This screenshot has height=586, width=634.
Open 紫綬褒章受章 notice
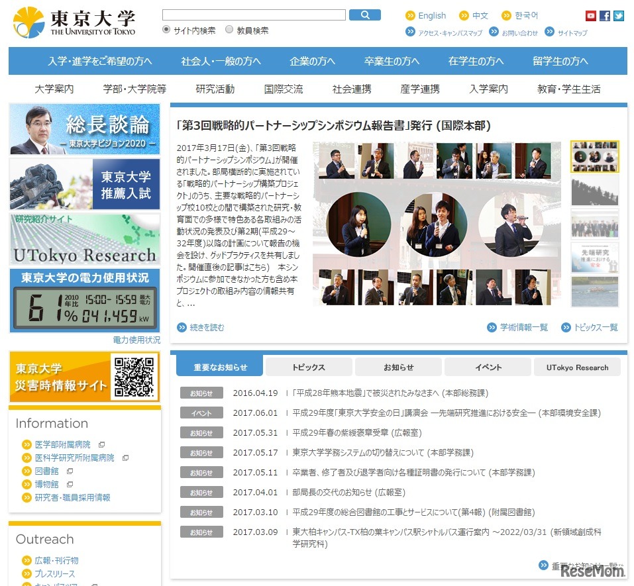tap(357, 433)
